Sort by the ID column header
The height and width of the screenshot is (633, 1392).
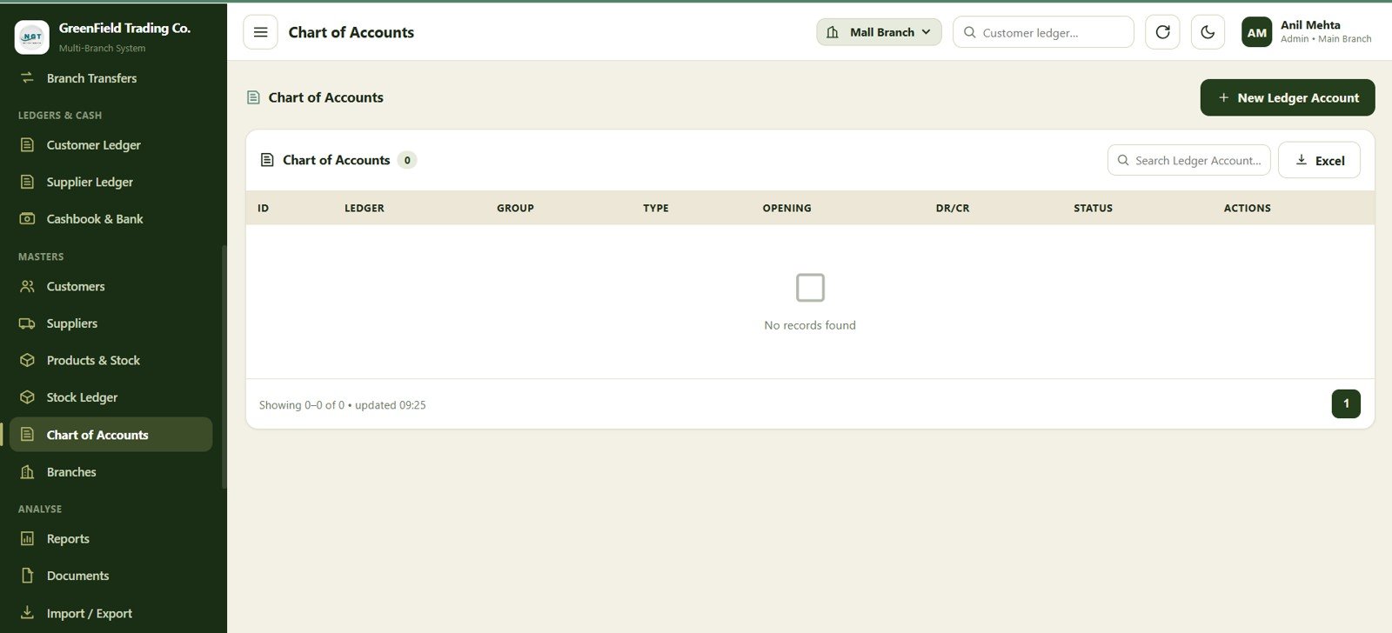pos(264,208)
